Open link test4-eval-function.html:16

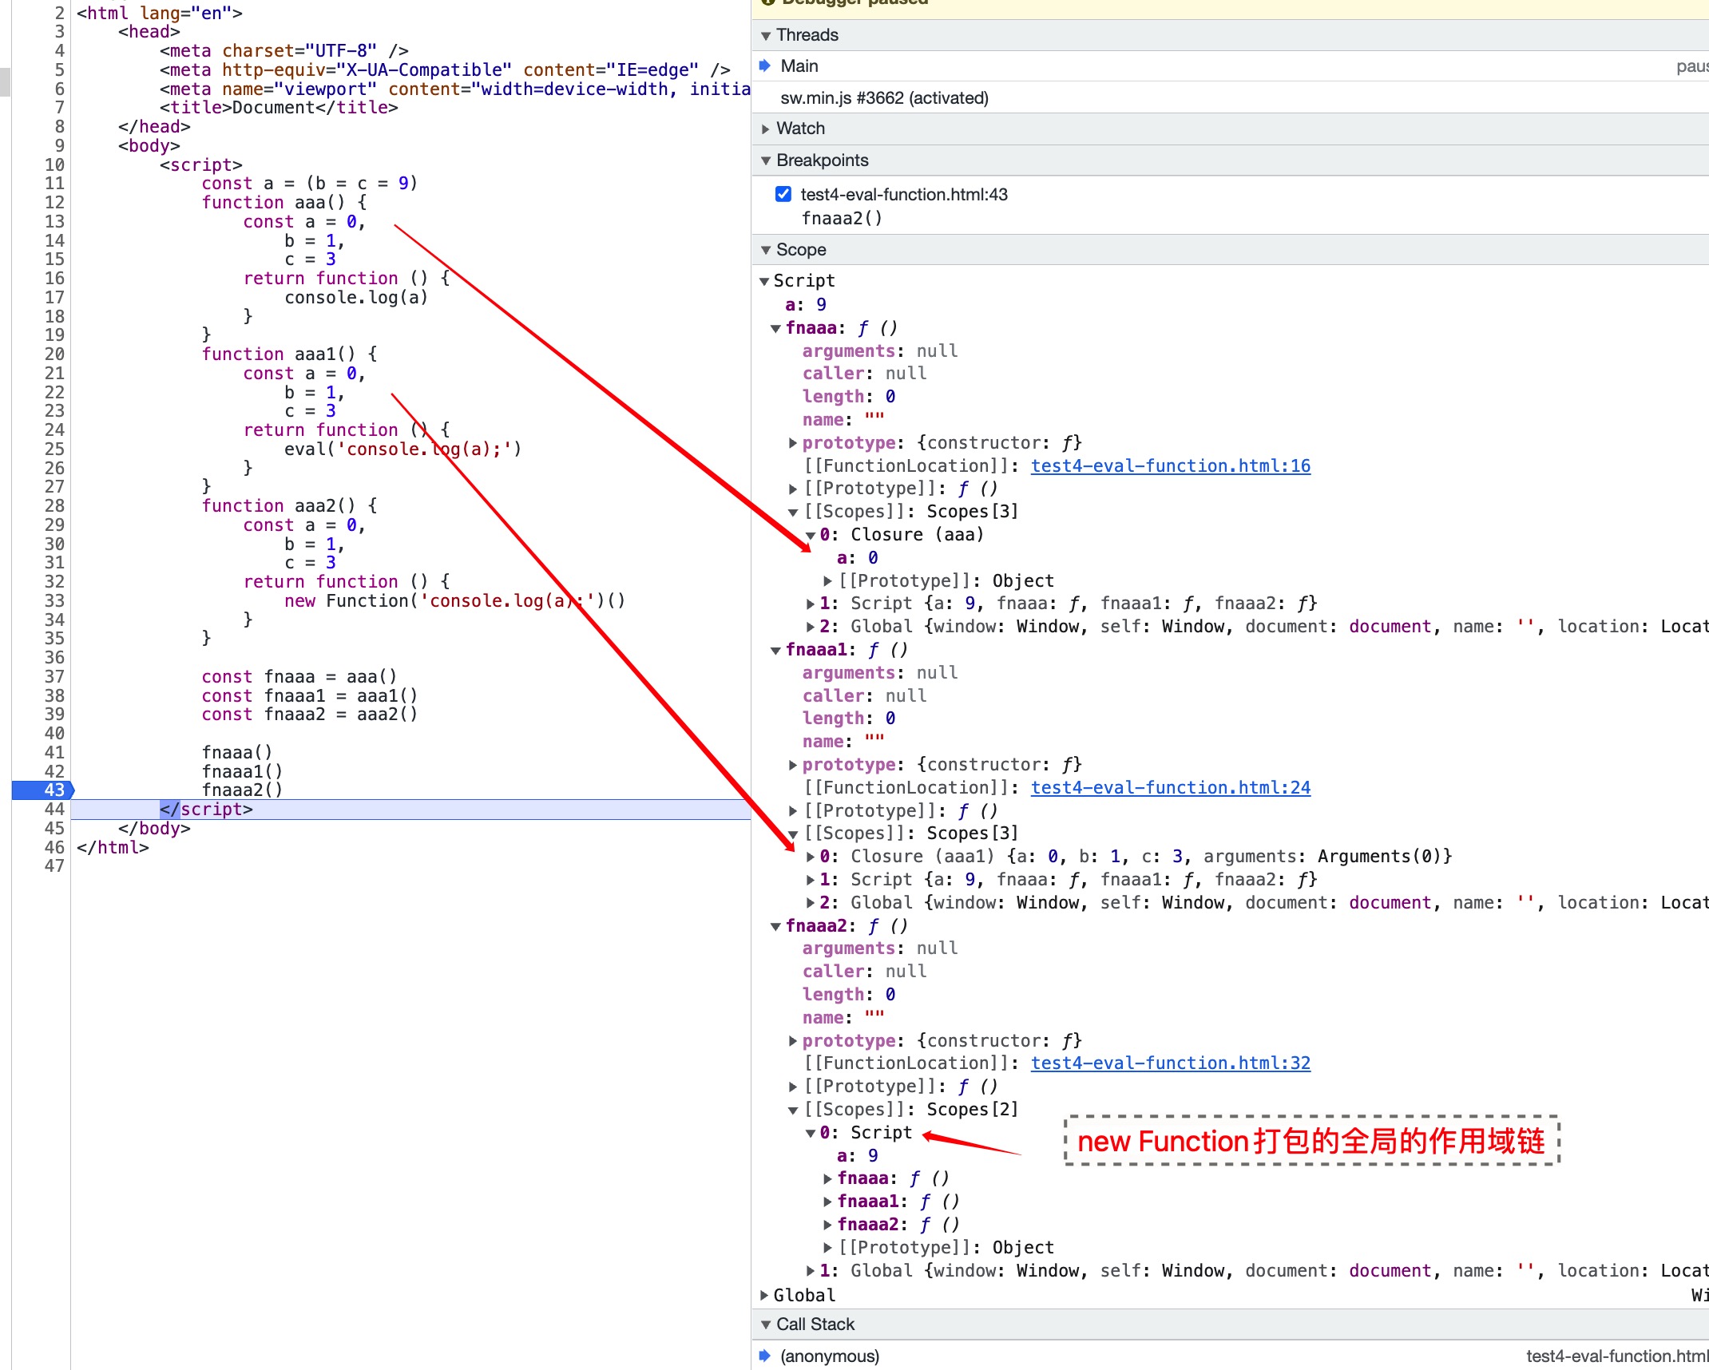[x=1171, y=465]
